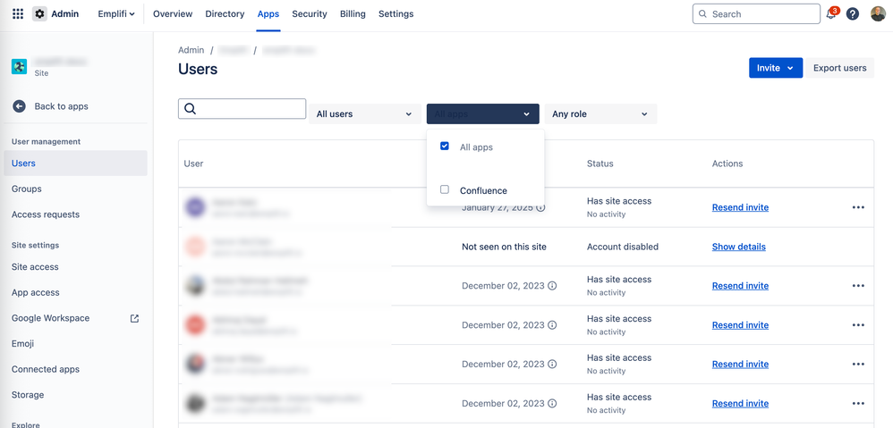Open Site access in the sidebar
The image size is (893, 428).
pyautogui.click(x=75, y=266)
